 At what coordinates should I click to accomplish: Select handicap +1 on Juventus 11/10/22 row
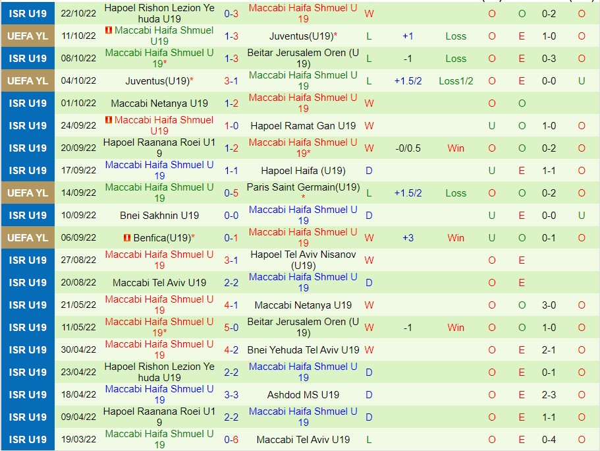tap(408, 36)
